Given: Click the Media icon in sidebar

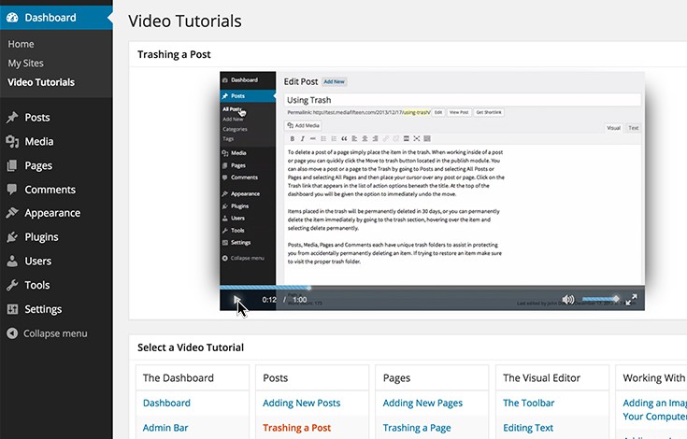Looking at the screenshot, I should click(x=12, y=141).
